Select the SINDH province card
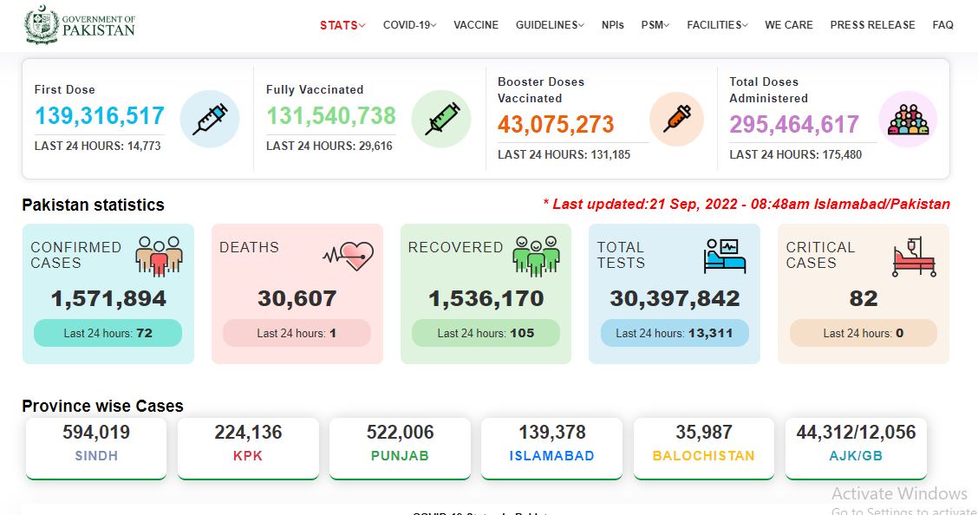This screenshot has width=978, height=515. click(x=96, y=448)
